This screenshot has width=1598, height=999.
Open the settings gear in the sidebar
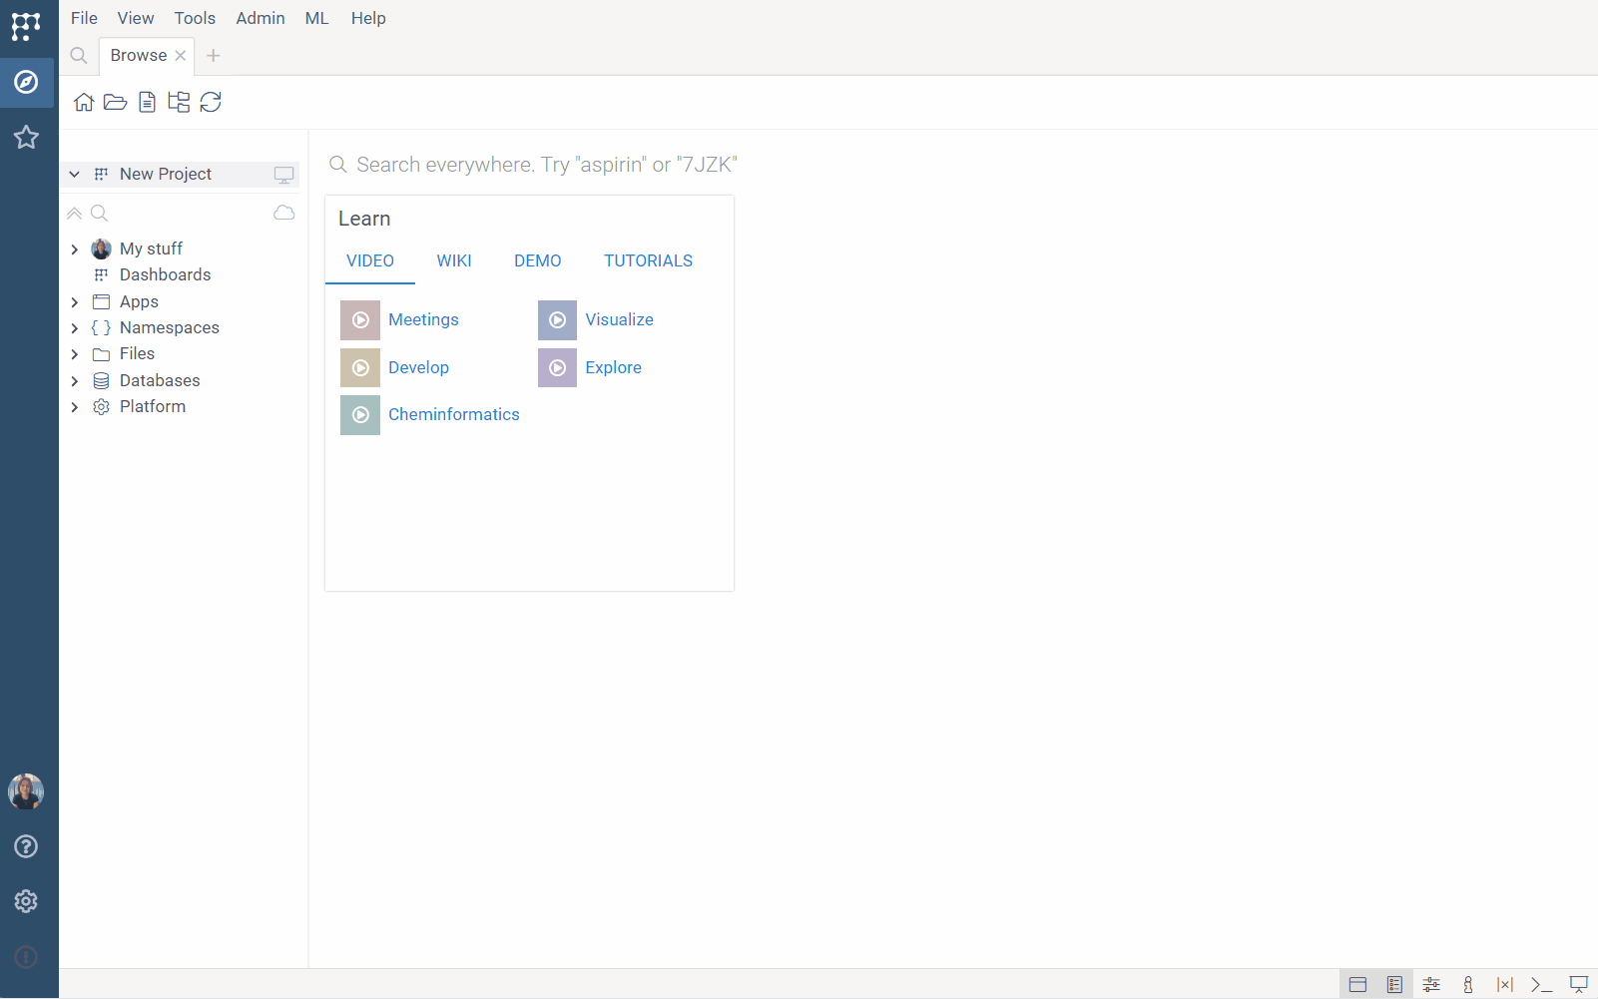click(26, 901)
